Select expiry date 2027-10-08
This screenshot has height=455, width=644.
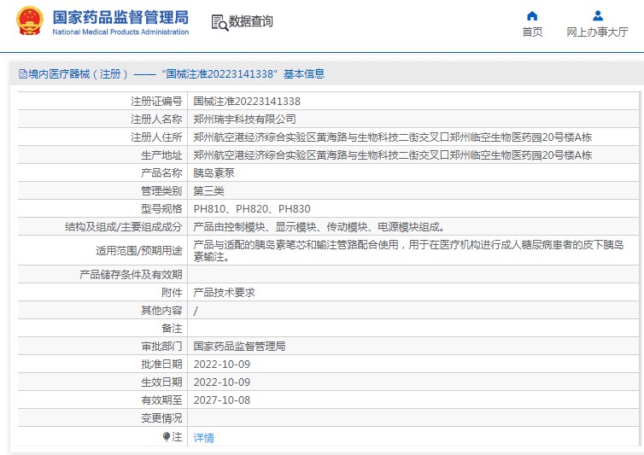click(222, 400)
